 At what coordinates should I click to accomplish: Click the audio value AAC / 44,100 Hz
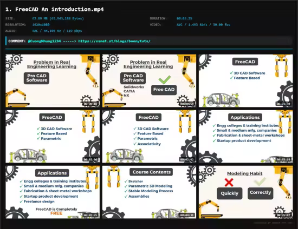coord(57,31)
